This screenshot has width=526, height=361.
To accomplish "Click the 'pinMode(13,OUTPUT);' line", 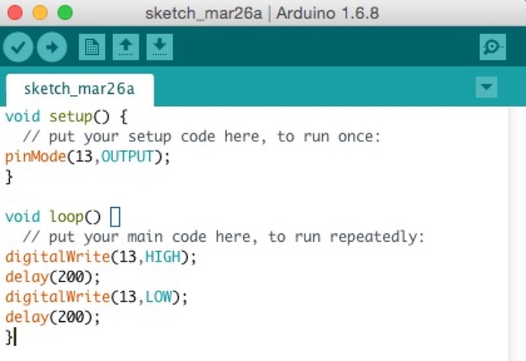I will (88, 157).
